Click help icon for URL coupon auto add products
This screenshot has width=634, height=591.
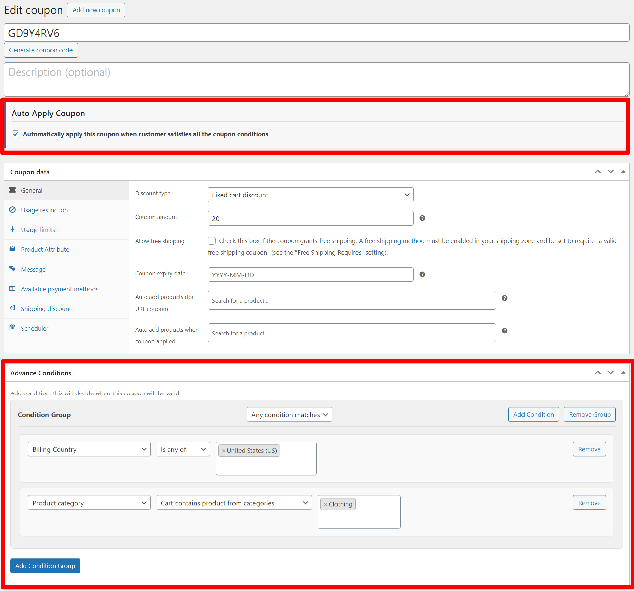click(x=505, y=298)
